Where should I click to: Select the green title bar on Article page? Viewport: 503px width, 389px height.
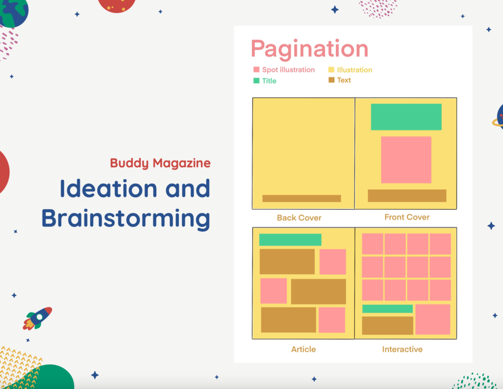click(x=290, y=240)
